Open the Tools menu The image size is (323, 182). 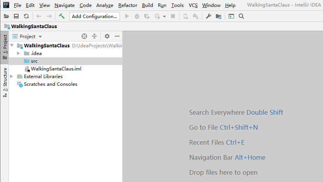pos(178,5)
